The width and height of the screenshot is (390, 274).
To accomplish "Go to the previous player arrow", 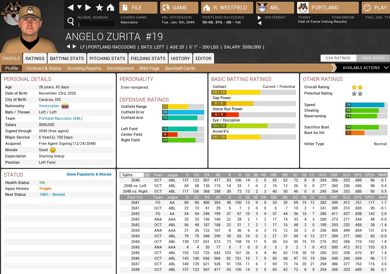I will pyautogui.click(x=68, y=47).
